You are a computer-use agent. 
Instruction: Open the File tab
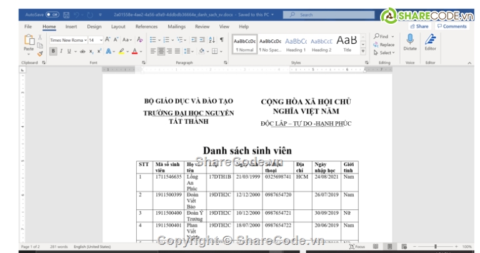28,27
